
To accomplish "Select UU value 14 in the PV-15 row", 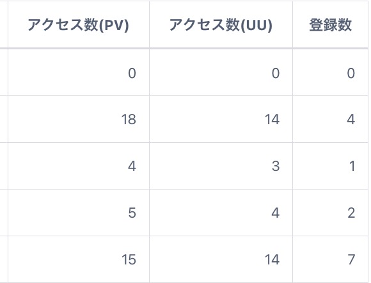I will tap(221, 259).
